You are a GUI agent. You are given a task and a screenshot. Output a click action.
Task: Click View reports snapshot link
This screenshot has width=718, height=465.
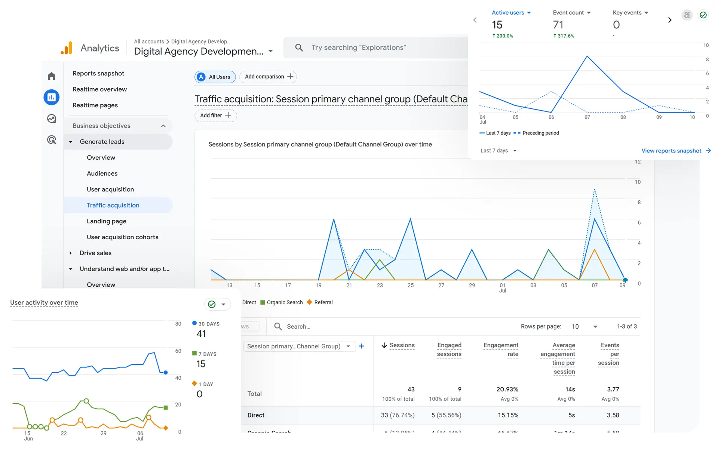click(671, 151)
